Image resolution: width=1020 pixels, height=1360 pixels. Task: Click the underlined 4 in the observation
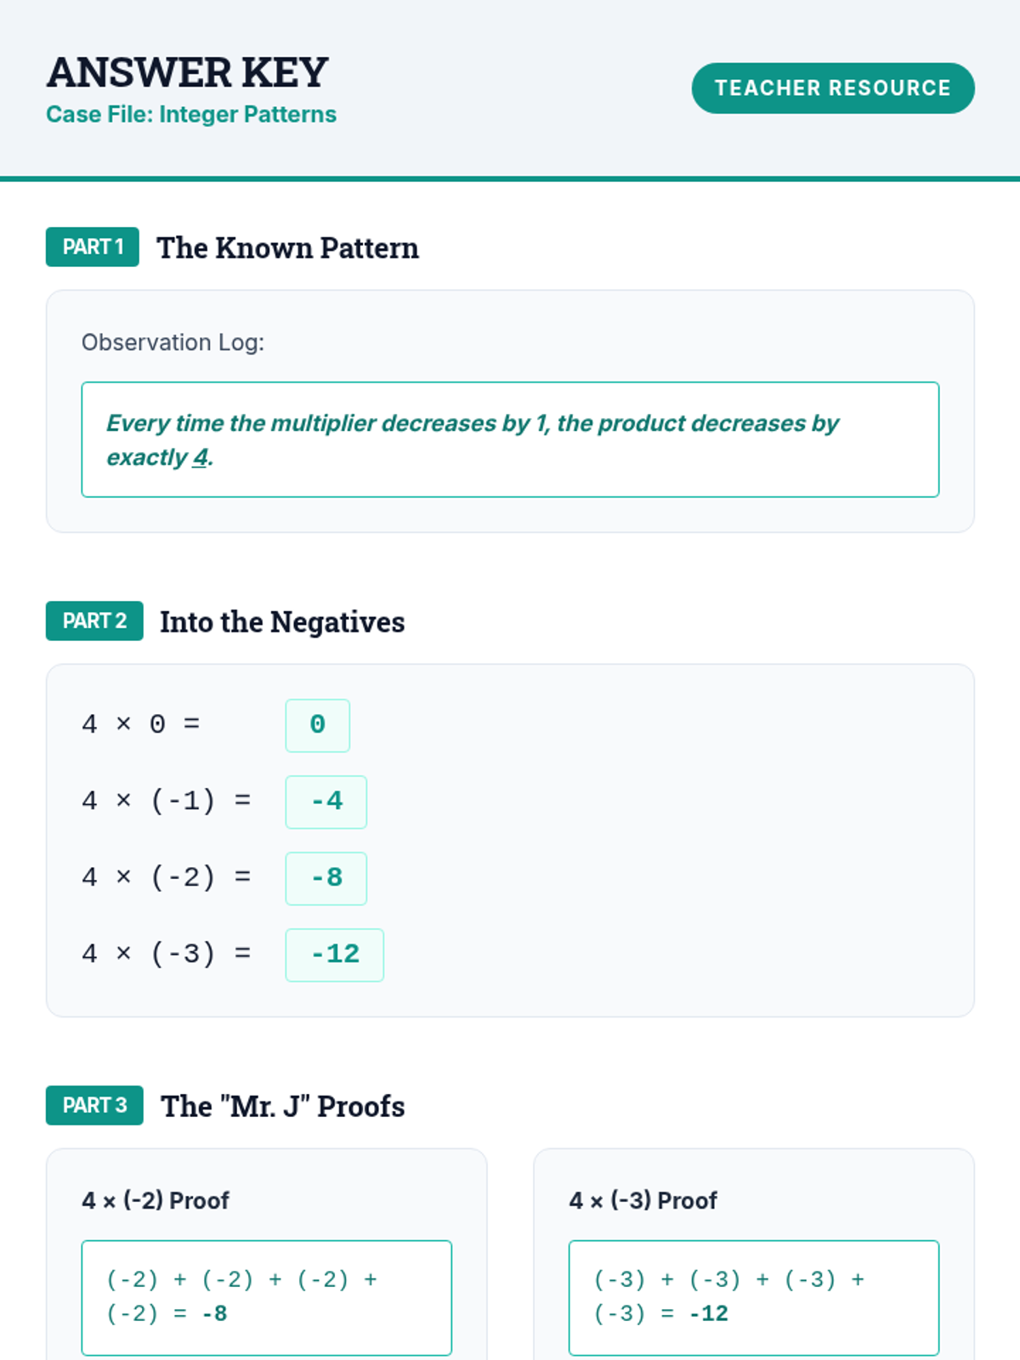click(x=201, y=457)
